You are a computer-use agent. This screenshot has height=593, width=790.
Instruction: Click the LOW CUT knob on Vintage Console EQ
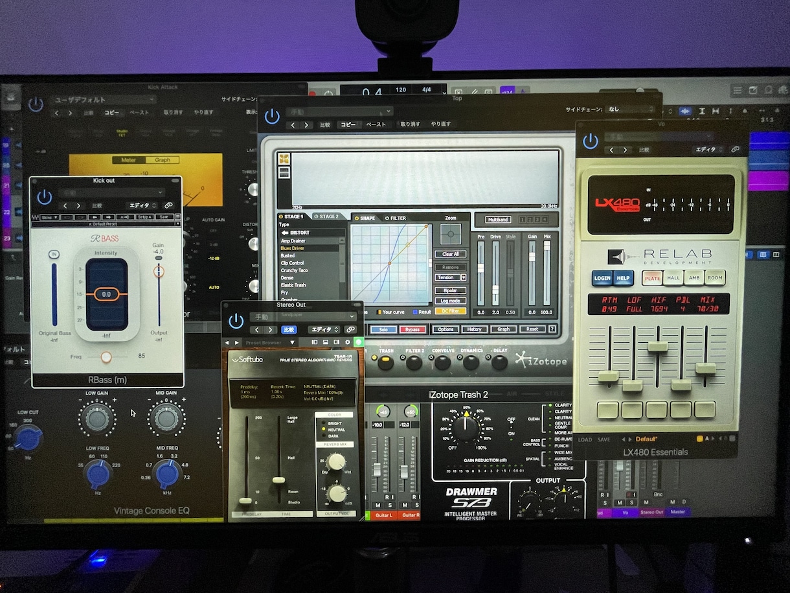point(27,438)
